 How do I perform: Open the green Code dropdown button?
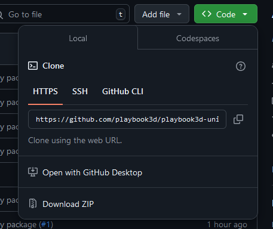[x=226, y=14]
